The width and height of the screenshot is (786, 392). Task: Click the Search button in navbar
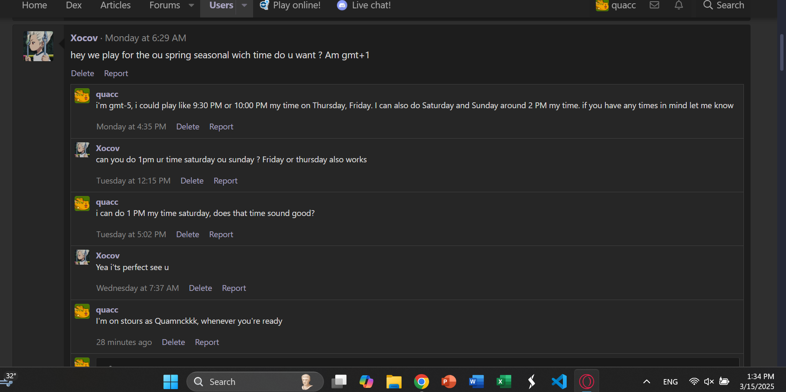point(723,5)
